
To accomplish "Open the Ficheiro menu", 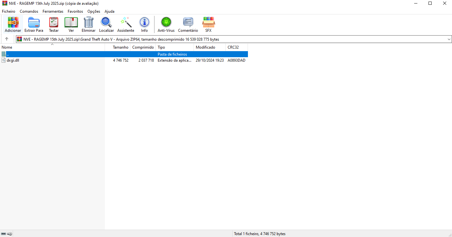I will click(9, 11).
